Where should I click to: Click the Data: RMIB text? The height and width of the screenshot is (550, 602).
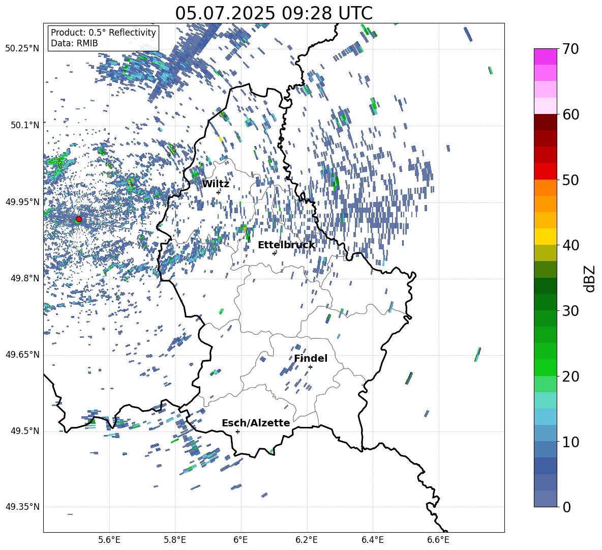tap(74, 43)
